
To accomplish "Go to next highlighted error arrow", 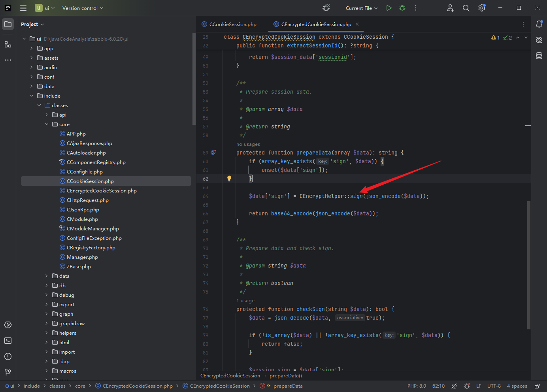I will pyautogui.click(x=526, y=38).
